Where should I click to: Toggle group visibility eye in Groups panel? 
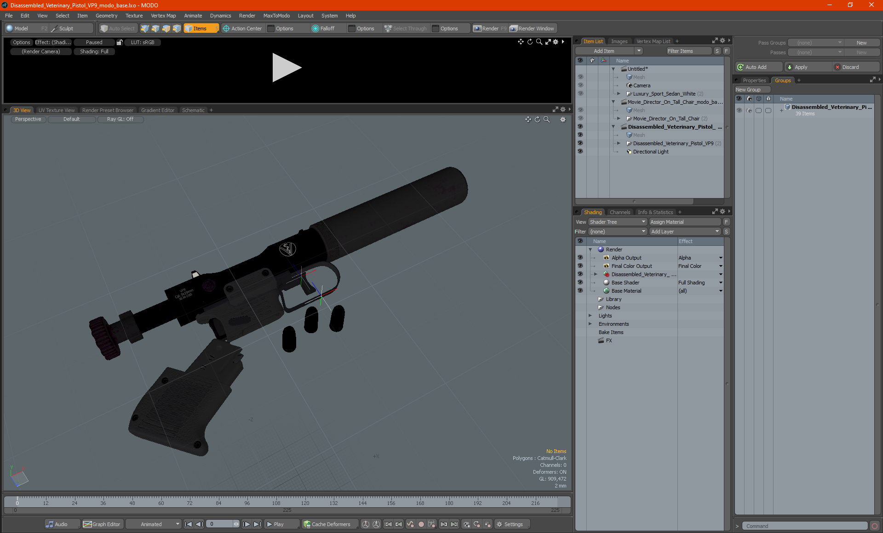[x=739, y=110]
